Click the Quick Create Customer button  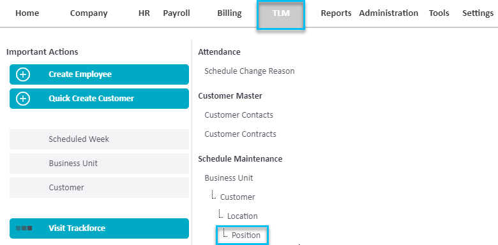(99, 99)
